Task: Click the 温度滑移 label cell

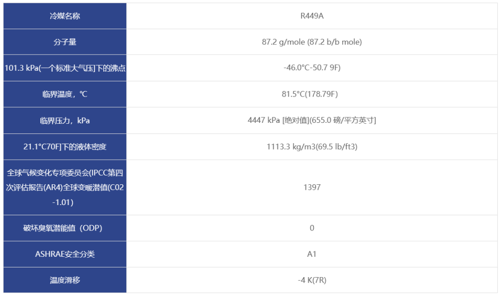Action: 65,280
